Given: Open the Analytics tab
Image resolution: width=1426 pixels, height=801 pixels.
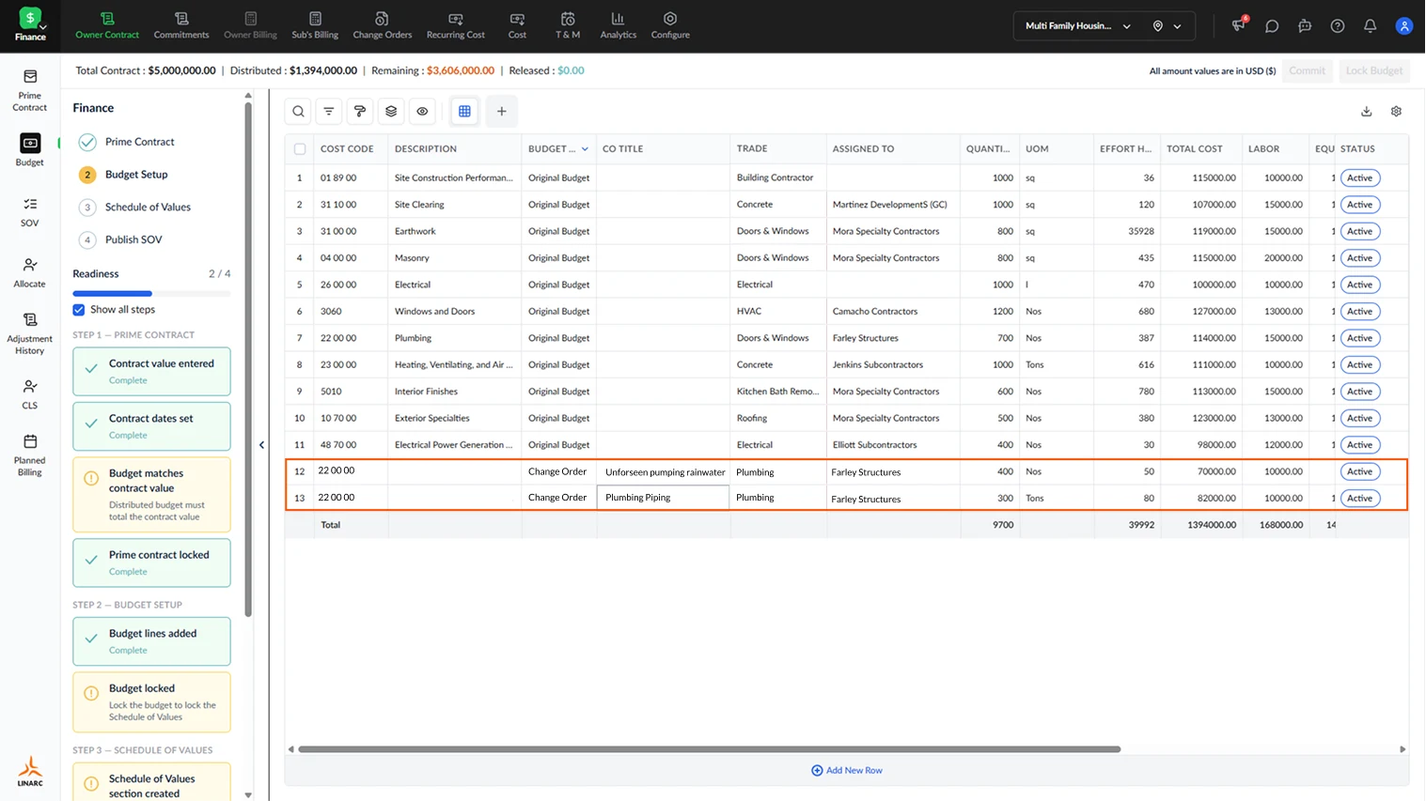Looking at the screenshot, I should tap(618, 25).
